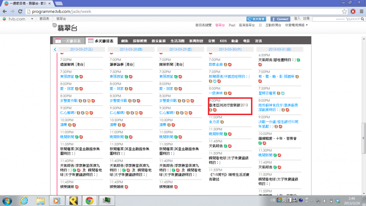This screenshot has width=366, height=206.
Task: Run search via magnifier icon
Action: point(362,19)
